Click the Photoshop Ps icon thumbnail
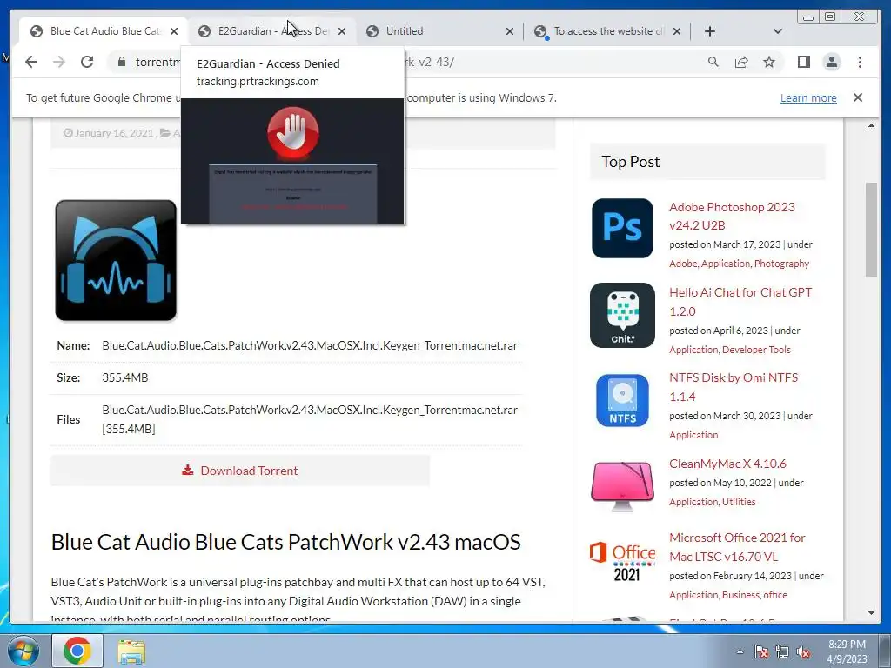891x668 pixels. click(x=622, y=229)
